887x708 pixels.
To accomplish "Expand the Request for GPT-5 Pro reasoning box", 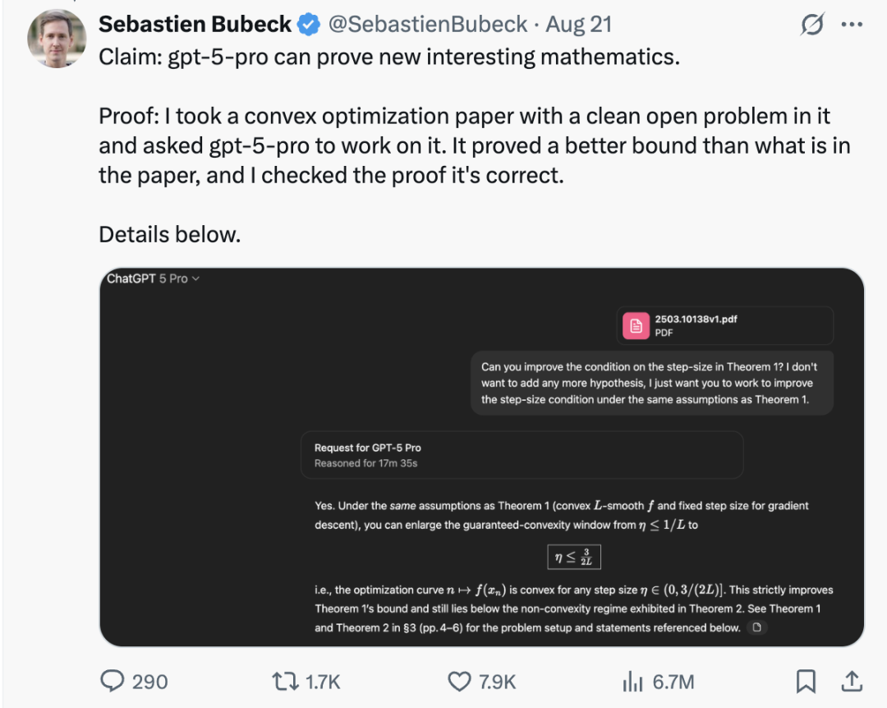I will (x=522, y=455).
